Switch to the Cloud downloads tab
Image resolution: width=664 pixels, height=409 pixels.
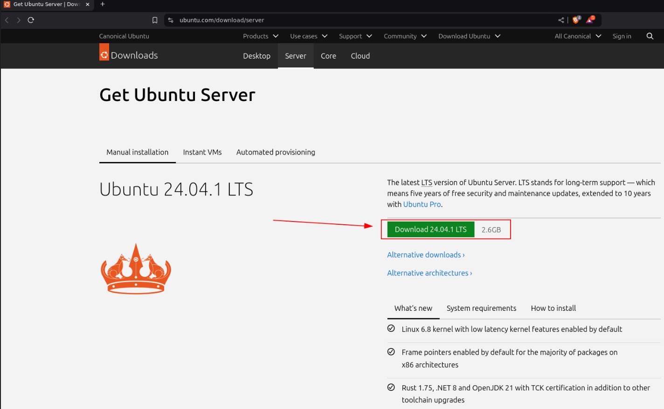(x=360, y=56)
